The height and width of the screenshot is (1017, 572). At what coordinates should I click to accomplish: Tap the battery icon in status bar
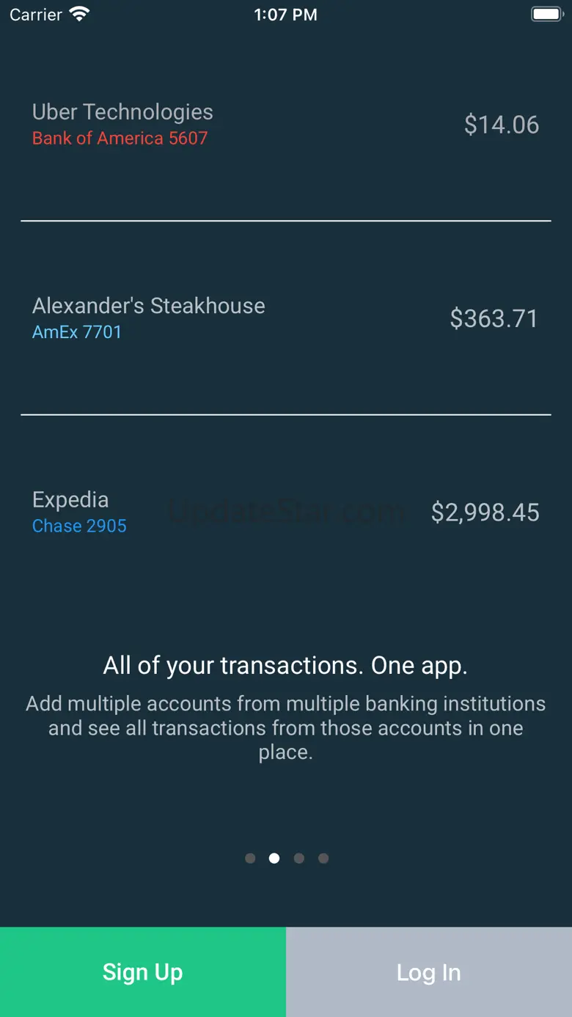(x=546, y=14)
